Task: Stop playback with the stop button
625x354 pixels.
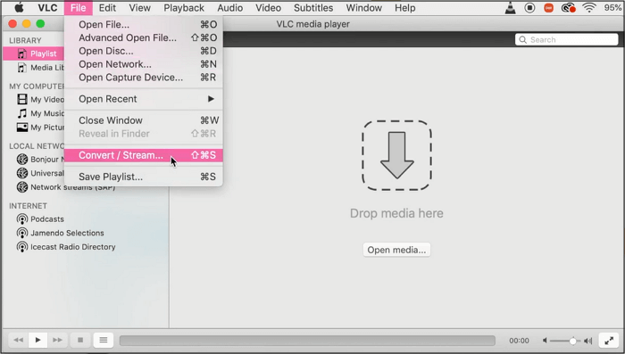Action: [x=80, y=340]
